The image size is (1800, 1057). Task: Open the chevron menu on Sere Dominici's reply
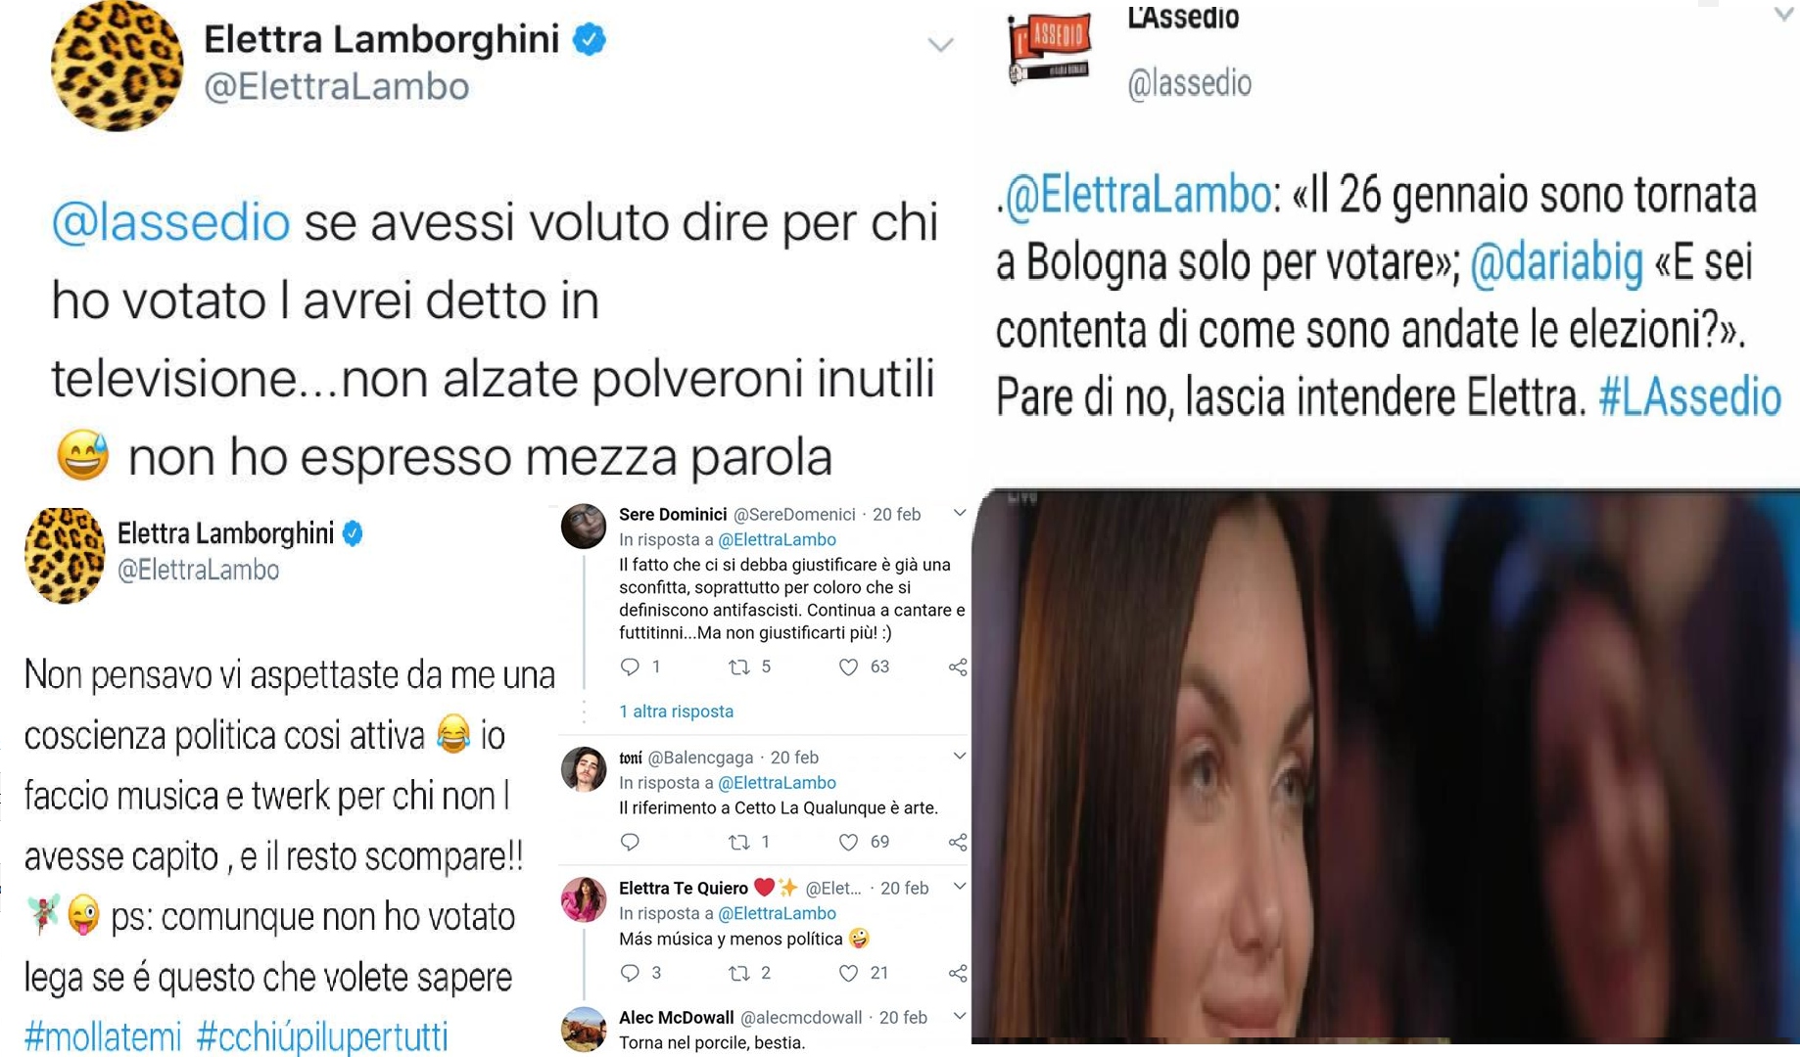point(960,513)
